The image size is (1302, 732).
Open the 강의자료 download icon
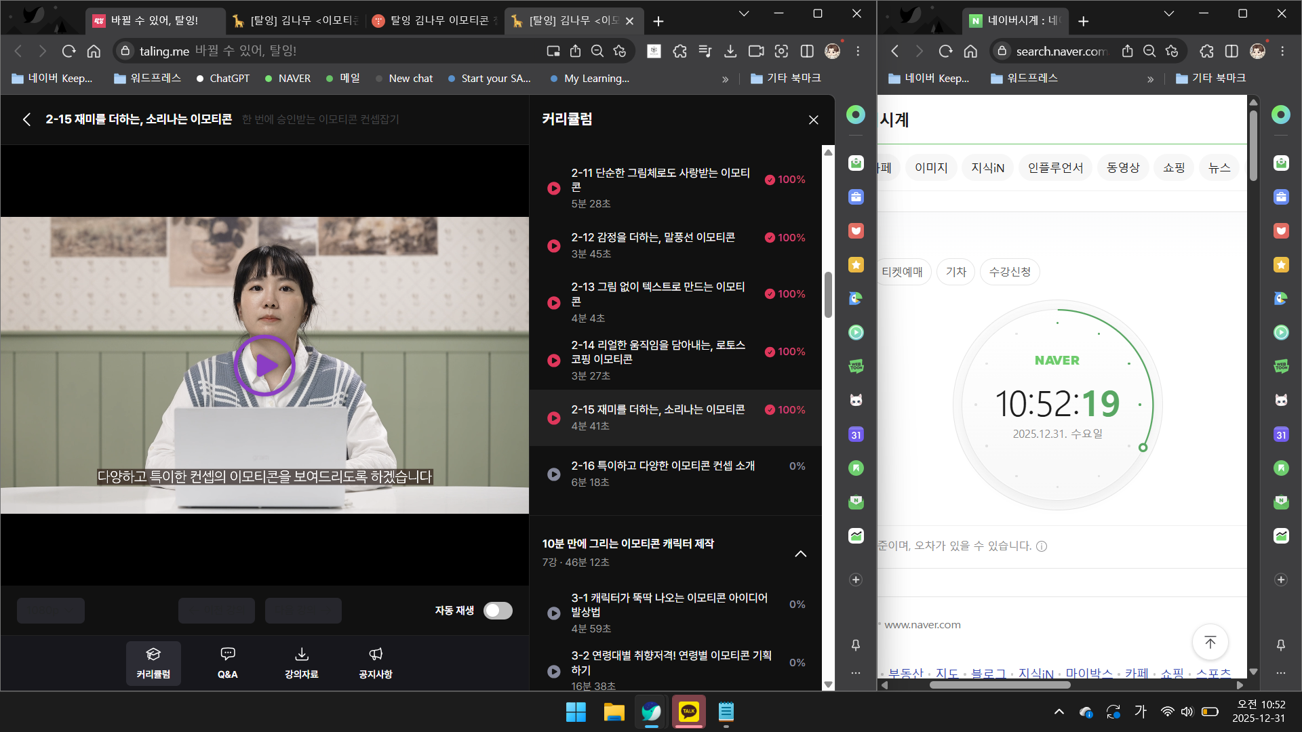click(x=302, y=662)
